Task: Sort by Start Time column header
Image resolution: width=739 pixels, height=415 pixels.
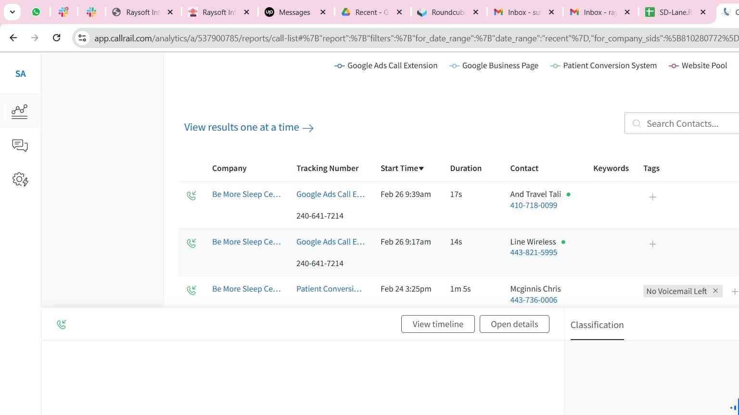Action: pos(402,168)
